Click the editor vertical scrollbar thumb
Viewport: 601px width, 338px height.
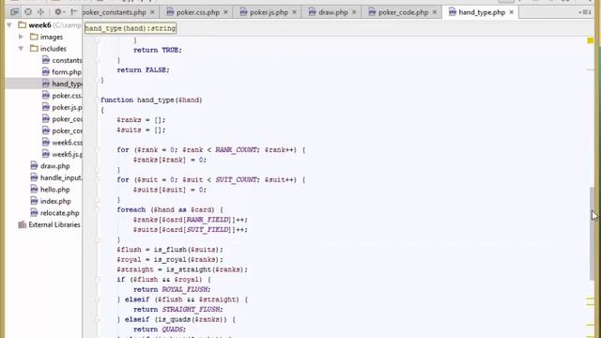tap(593, 234)
